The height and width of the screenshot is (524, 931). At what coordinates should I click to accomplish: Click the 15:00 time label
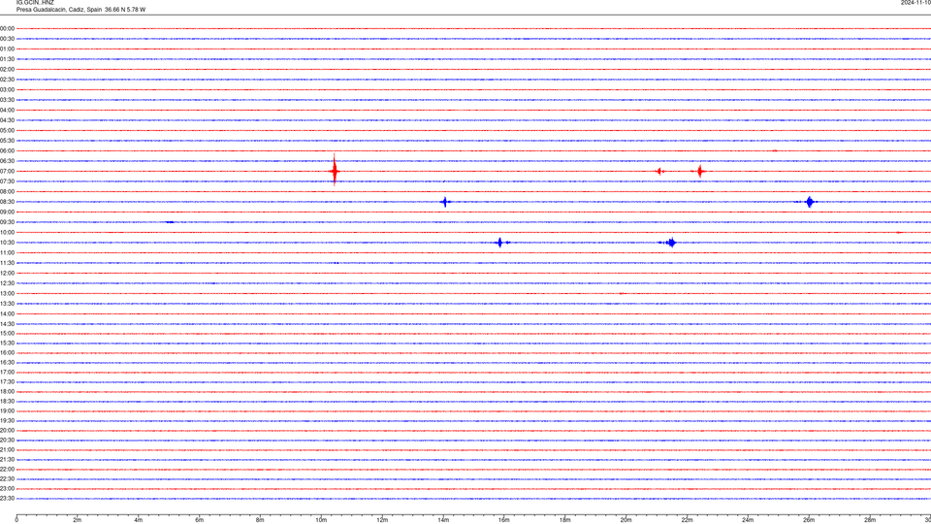click(7, 334)
